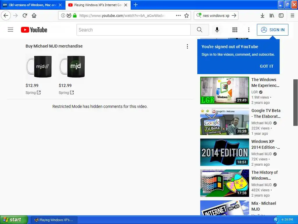298x224 pixels.
Task: Click in the YouTube Search field
Action: pyautogui.click(x=133, y=30)
